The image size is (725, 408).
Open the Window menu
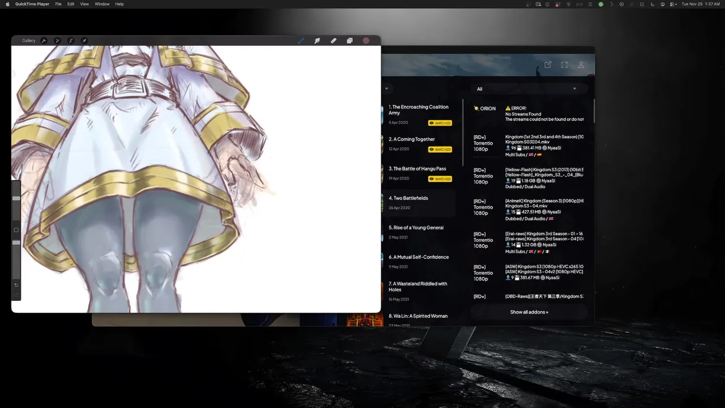pos(102,4)
